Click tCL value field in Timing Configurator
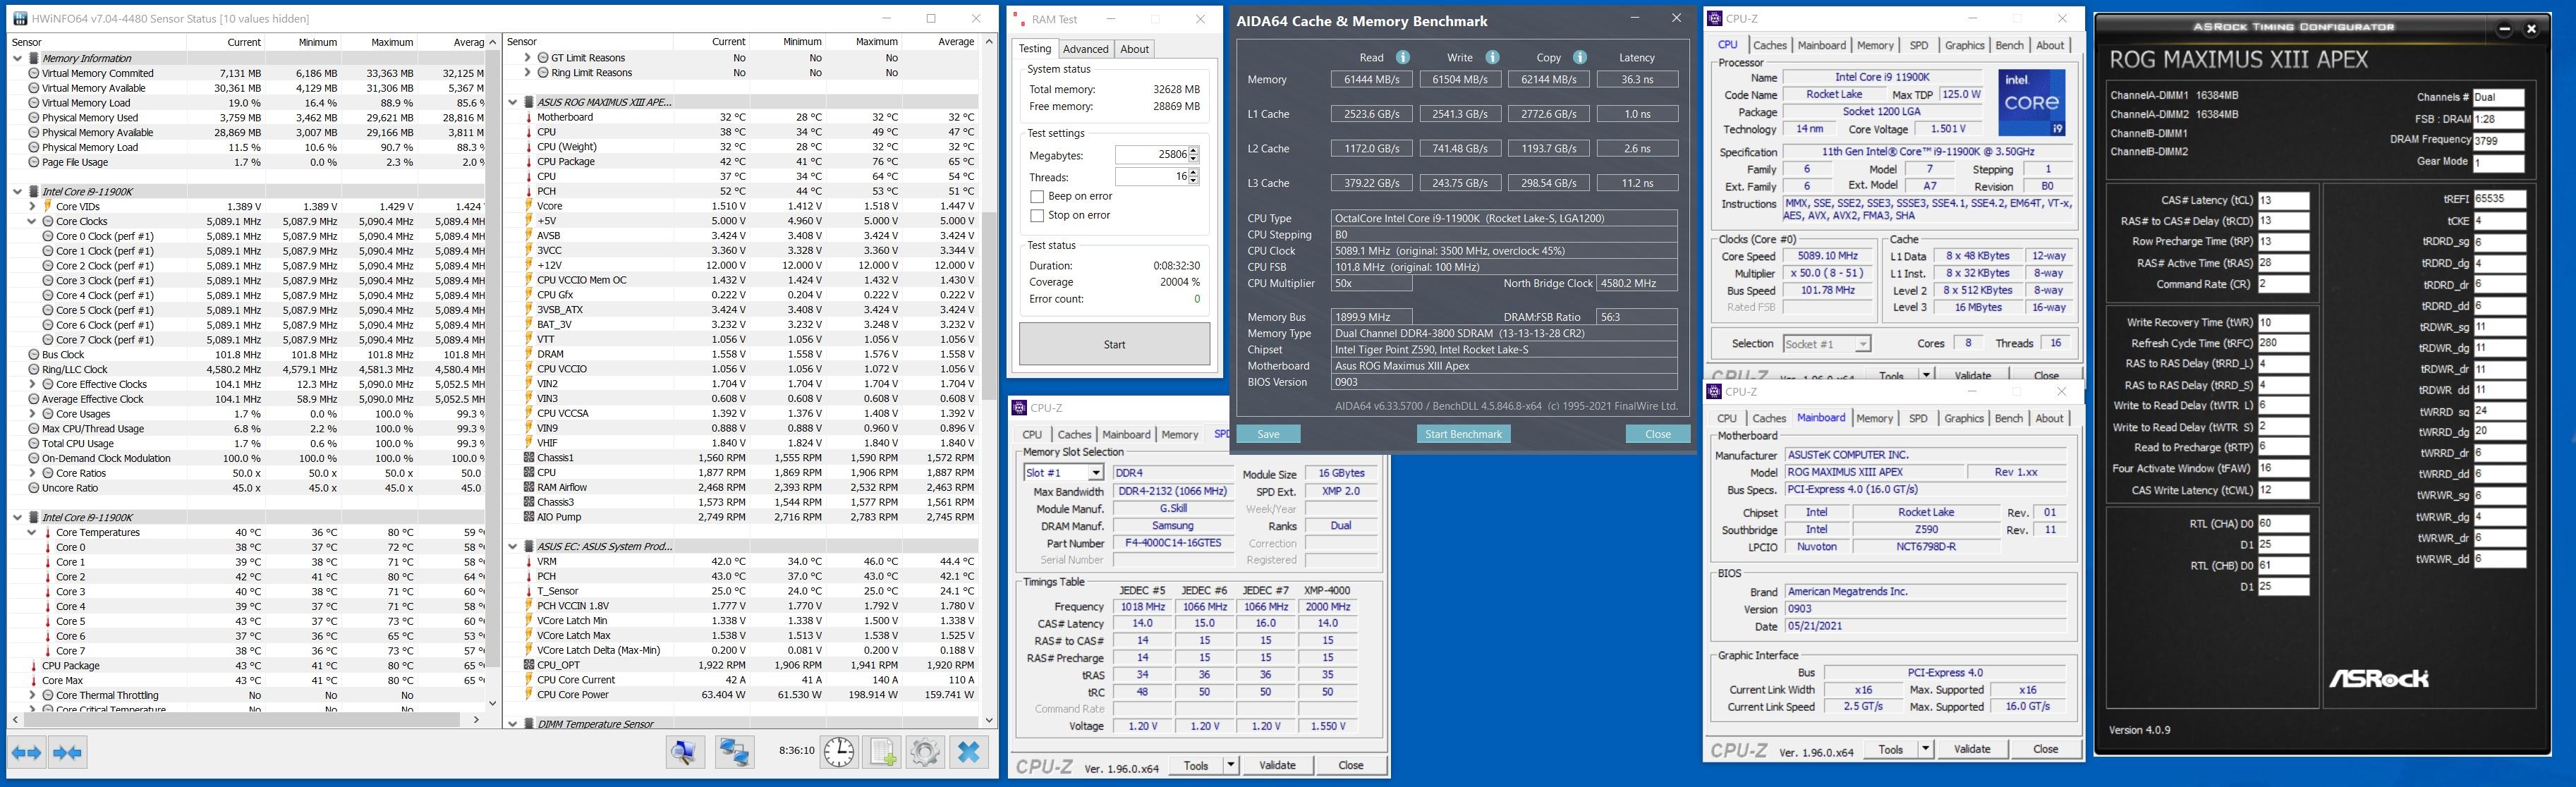2576x787 pixels. point(2283,200)
